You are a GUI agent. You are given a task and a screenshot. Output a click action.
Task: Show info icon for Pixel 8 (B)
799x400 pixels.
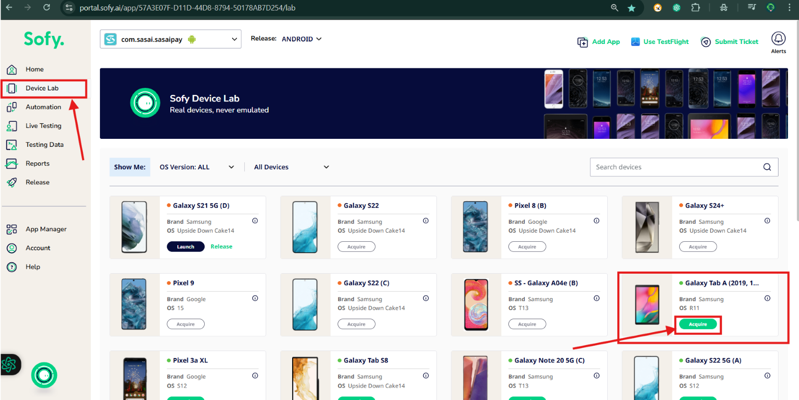coord(597,221)
